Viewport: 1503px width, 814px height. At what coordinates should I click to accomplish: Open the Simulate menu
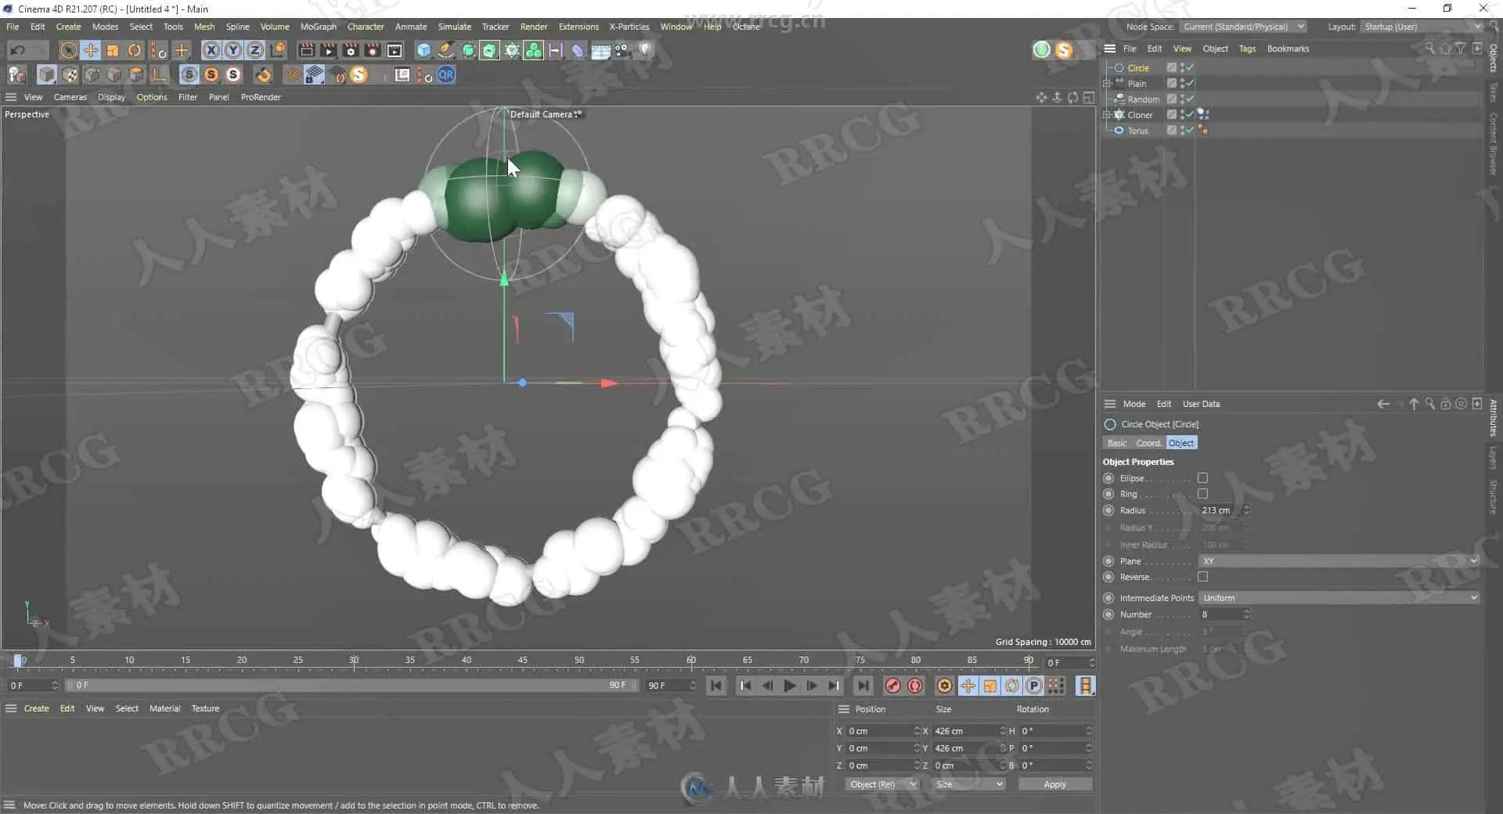tap(455, 27)
